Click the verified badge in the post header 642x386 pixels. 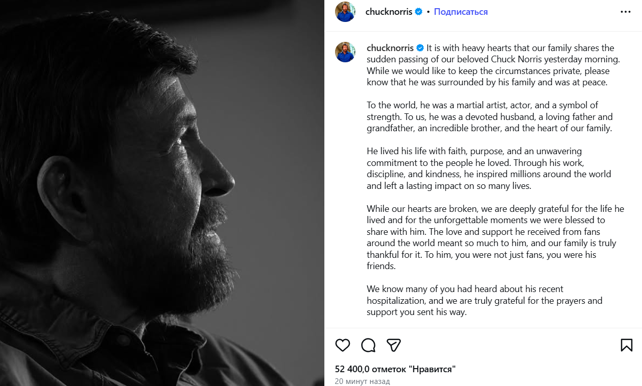coord(419,12)
